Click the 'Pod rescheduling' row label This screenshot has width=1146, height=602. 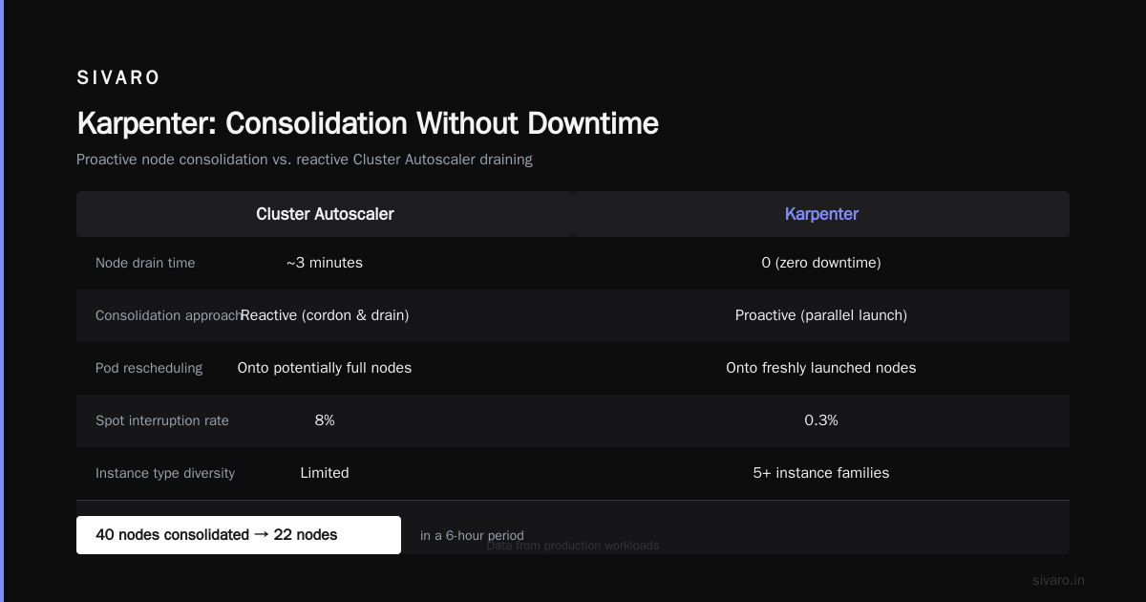(149, 368)
